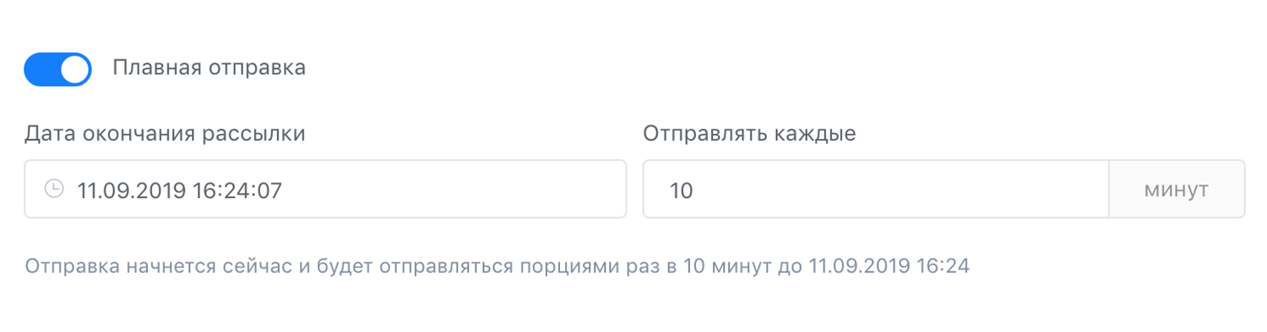Click the Плавная отправка label text
This screenshot has height=332, width=1267.
tap(209, 68)
